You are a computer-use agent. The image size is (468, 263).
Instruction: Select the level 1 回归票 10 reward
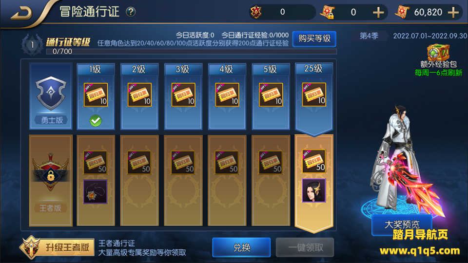coord(96,94)
